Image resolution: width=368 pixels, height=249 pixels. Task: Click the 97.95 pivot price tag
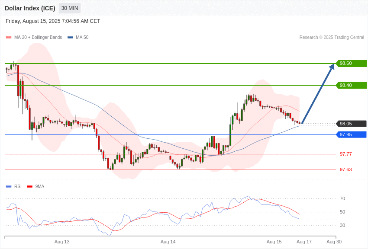pos(352,134)
